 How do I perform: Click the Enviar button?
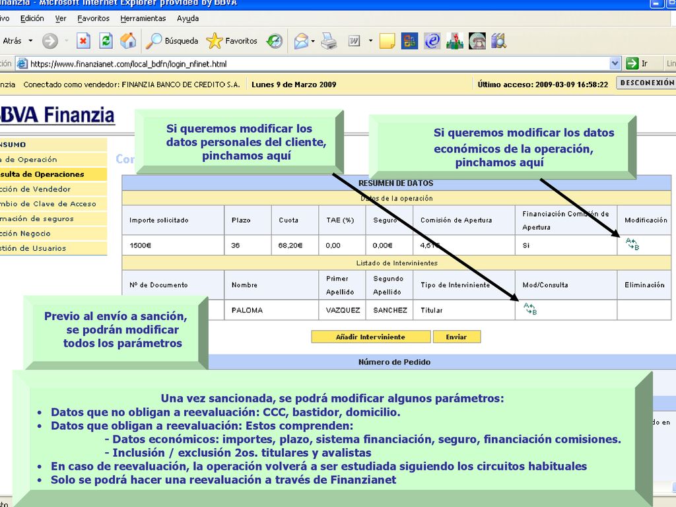click(x=457, y=337)
